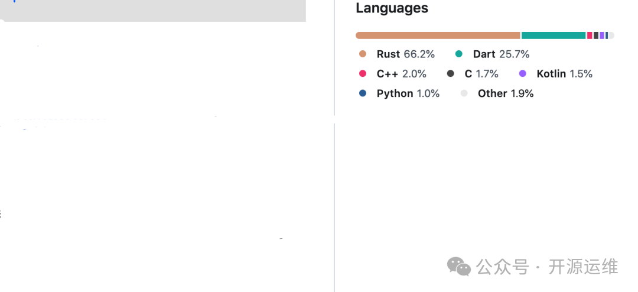Click the blue dot beside Python
Screen dimensions: 638x292
pyautogui.click(x=363, y=93)
